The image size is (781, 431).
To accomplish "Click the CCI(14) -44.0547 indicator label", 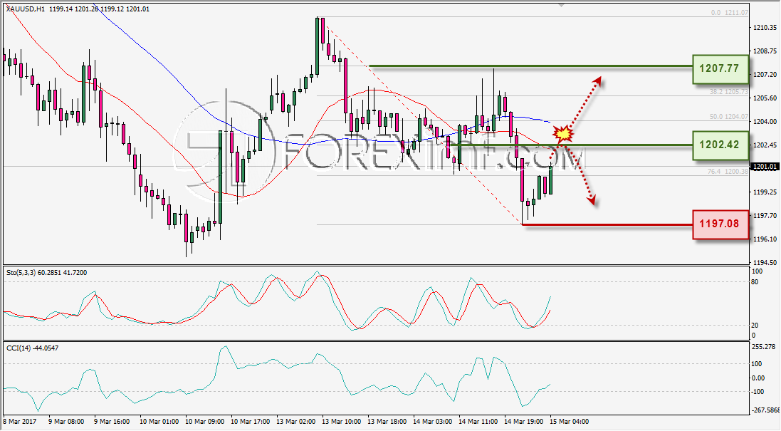I will (x=32, y=348).
